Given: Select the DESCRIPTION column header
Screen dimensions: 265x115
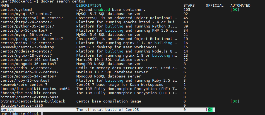Looking at the screenshot, I should click(88, 6).
